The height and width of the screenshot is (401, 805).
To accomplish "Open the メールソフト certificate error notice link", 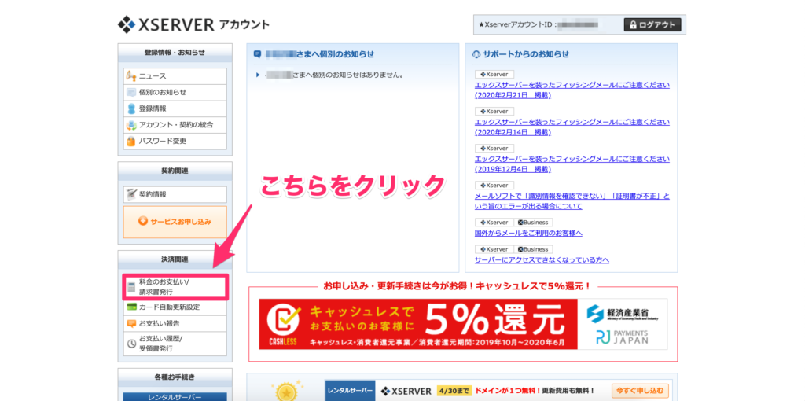I will point(572,201).
